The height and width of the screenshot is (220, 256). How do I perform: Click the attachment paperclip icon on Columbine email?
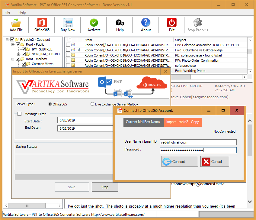click(79, 50)
